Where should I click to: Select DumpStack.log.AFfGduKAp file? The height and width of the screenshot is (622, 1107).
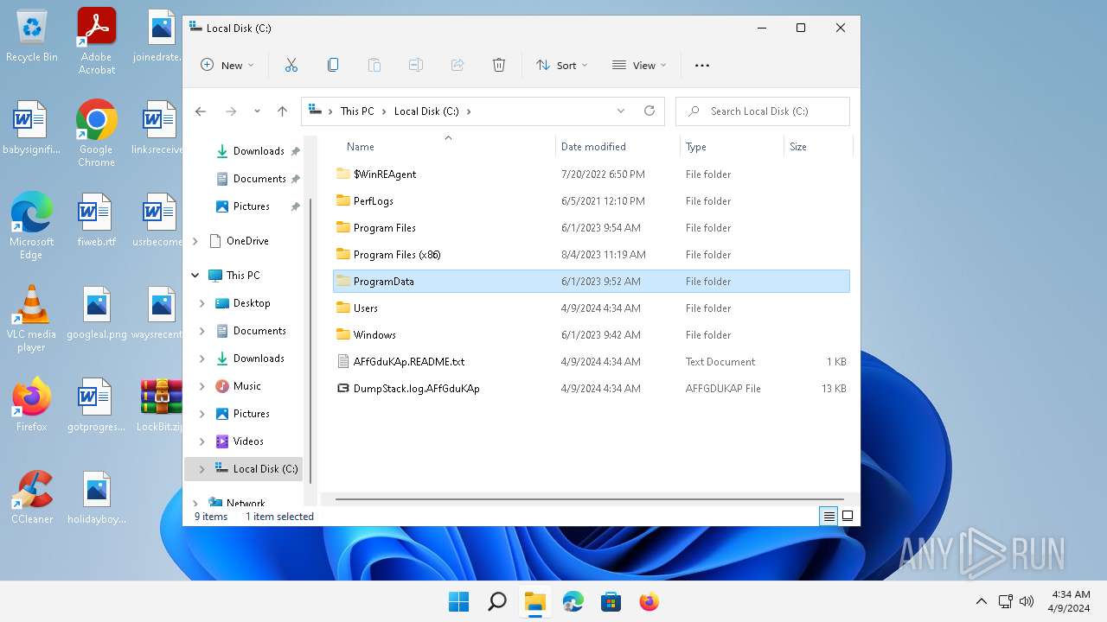(x=592, y=389)
